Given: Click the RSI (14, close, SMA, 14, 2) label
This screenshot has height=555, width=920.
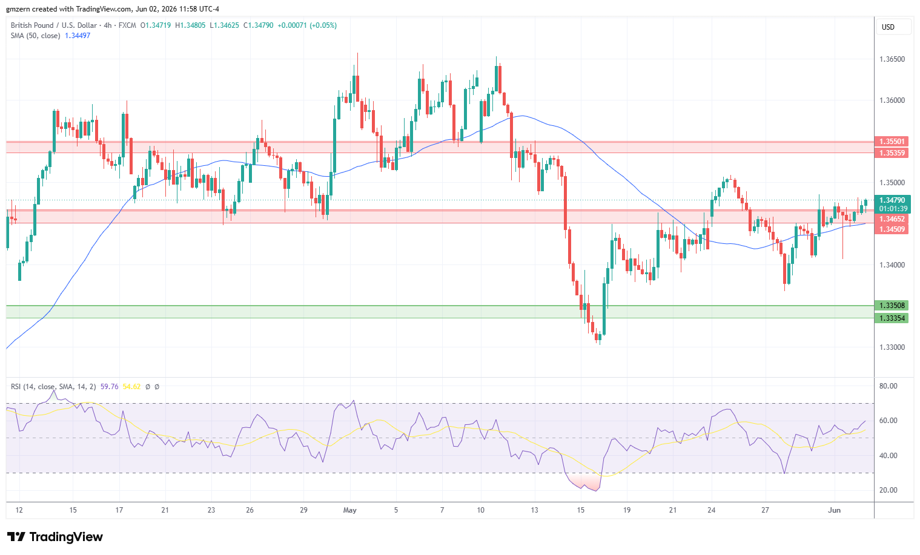Looking at the screenshot, I should pos(53,387).
